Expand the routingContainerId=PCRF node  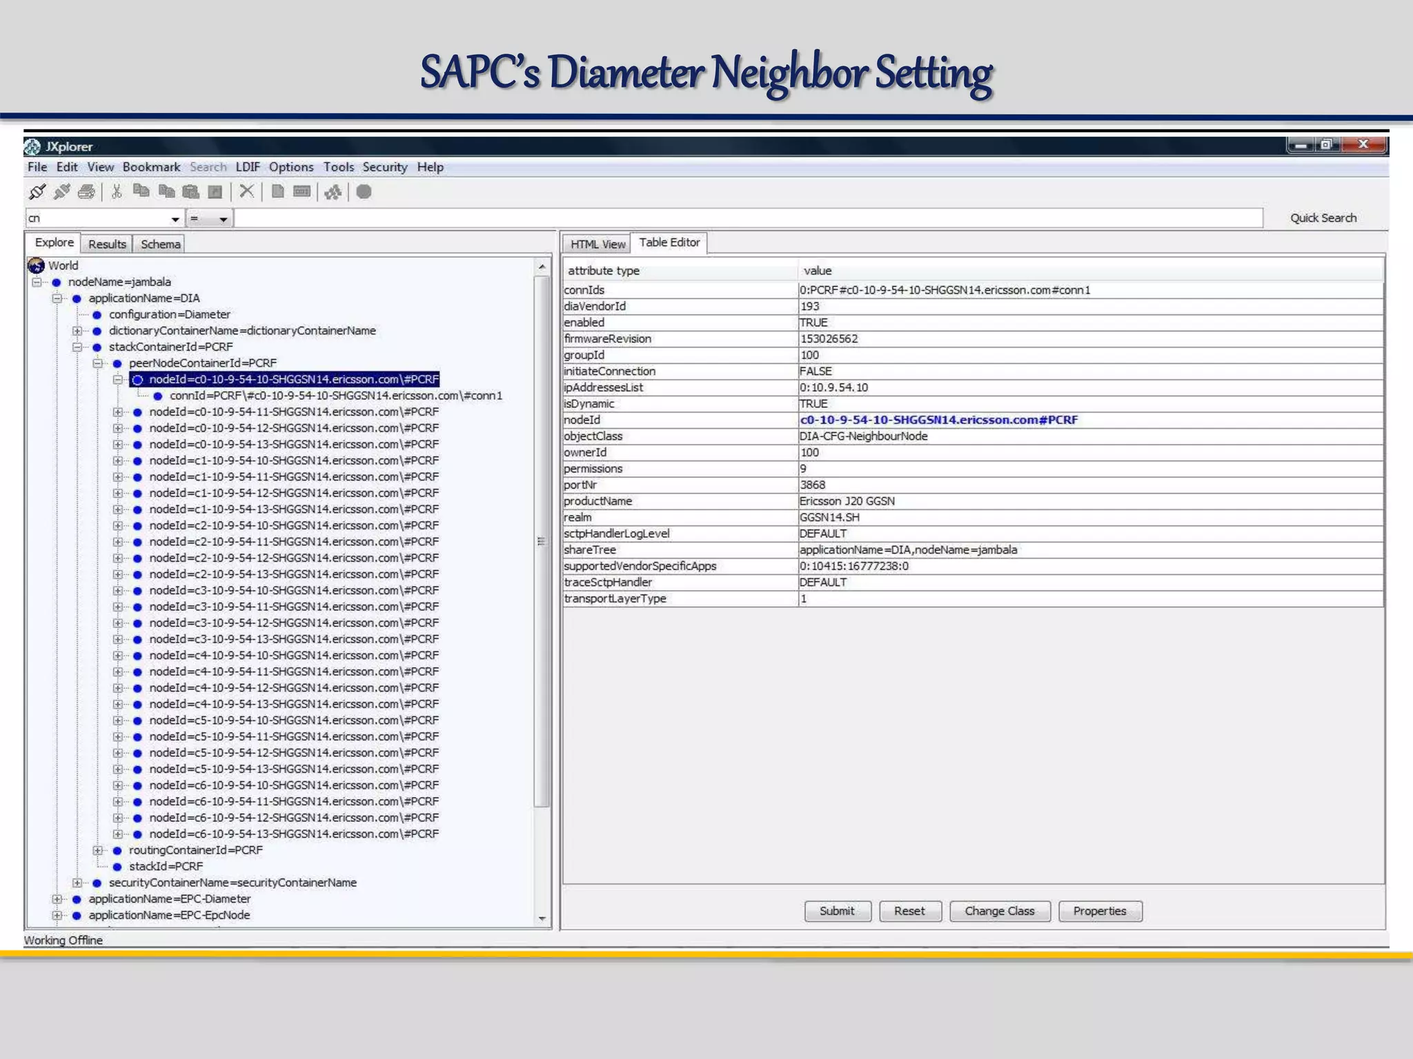pos(97,850)
